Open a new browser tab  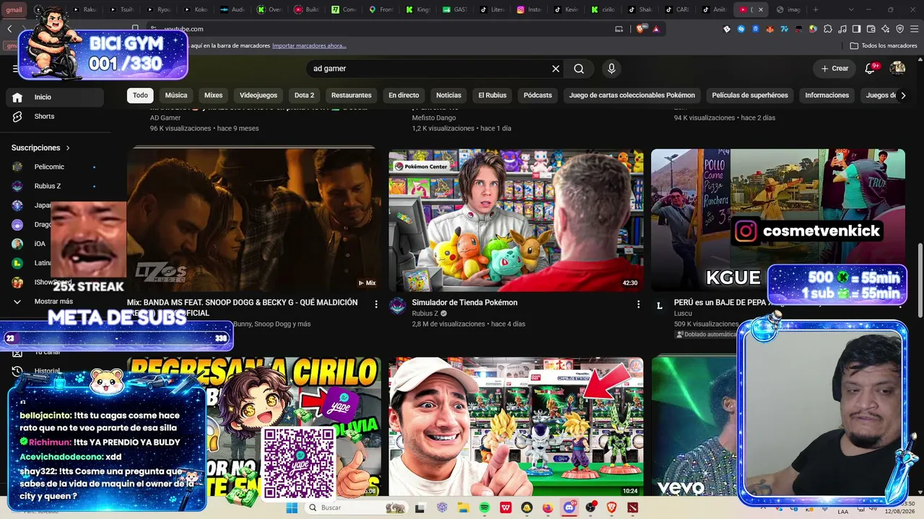click(x=816, y=9)
